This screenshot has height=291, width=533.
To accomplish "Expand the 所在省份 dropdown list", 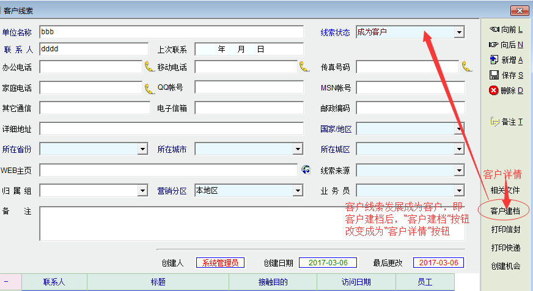I will click(x=142, y=149).
